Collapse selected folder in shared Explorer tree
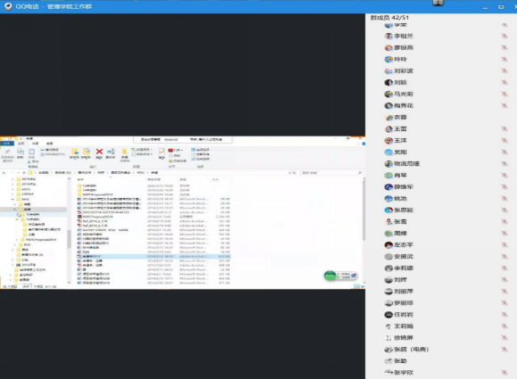 pyautogui.click(x=14, y=209)
